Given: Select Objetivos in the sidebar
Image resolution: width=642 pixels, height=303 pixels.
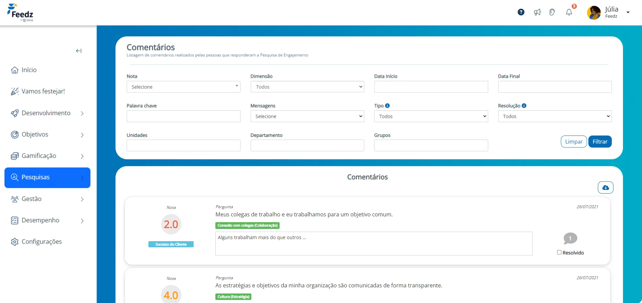Looking at the screenshot, I should 35,135.
